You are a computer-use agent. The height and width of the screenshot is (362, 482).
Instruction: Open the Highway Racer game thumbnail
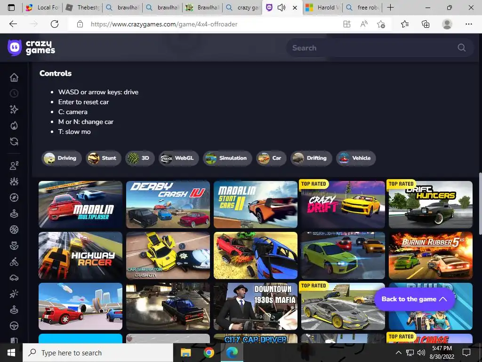click(x=80, y=255)
